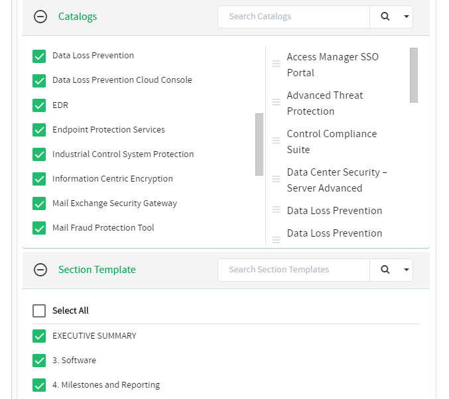Open Section Templates search options dropdown arrow
The height and width of the screenshot is (399, 449).
(x=407, y=270)
